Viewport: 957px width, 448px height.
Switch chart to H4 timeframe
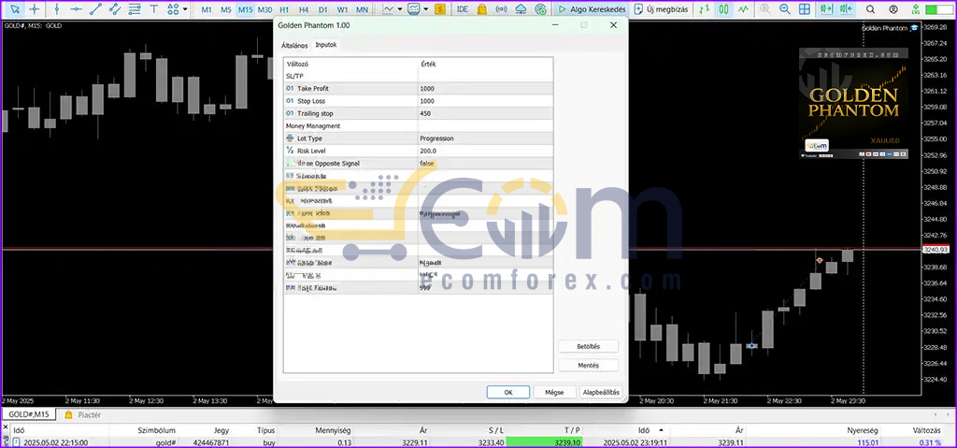point(304,9)
